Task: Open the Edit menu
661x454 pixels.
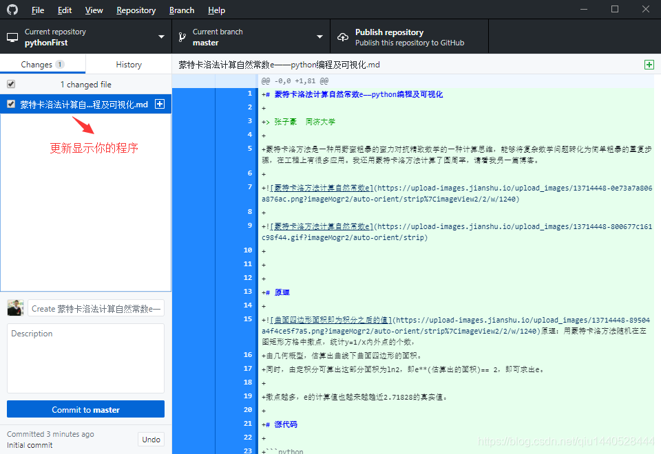Action: pos(65,10)
